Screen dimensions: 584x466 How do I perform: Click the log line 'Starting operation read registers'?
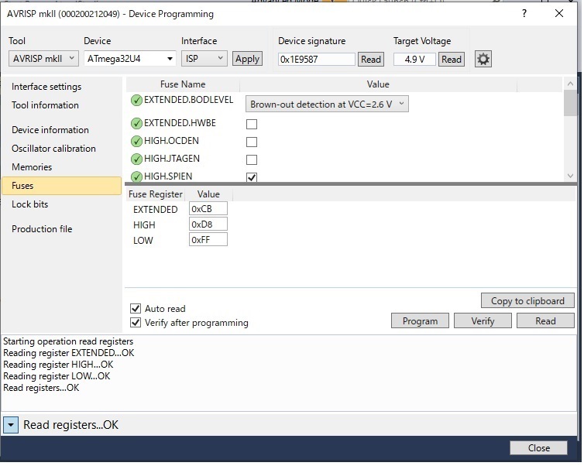68,341
